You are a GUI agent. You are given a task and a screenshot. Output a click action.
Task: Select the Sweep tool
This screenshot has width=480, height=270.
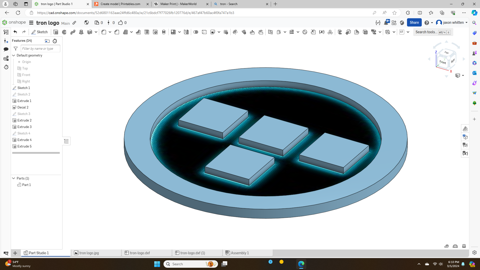pyautogui.click(x=73, y=32)
